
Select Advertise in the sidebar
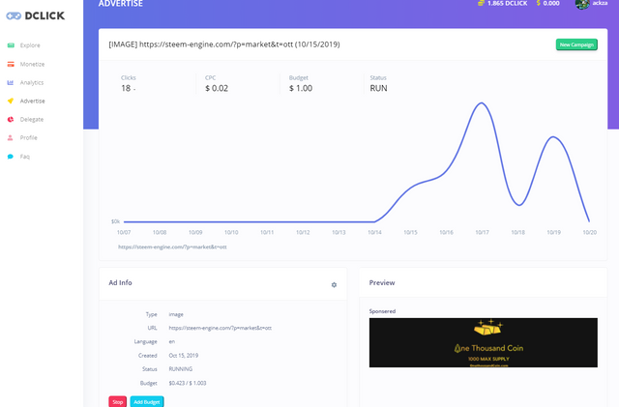(x=32, y=102)
